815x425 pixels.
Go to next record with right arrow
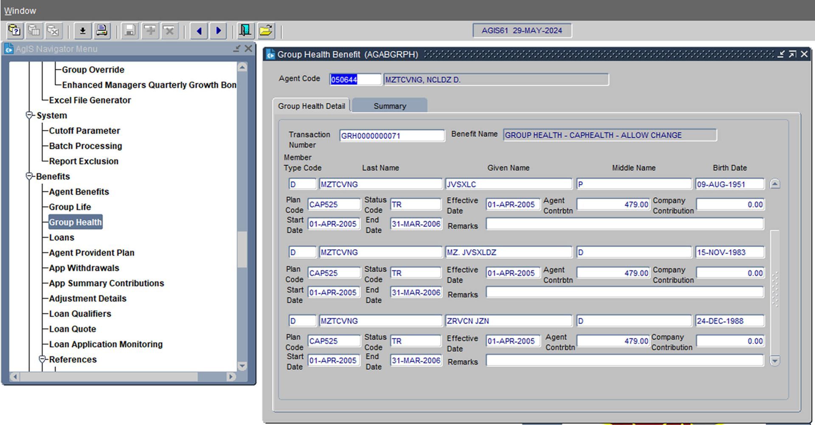[x=218, y=31]
